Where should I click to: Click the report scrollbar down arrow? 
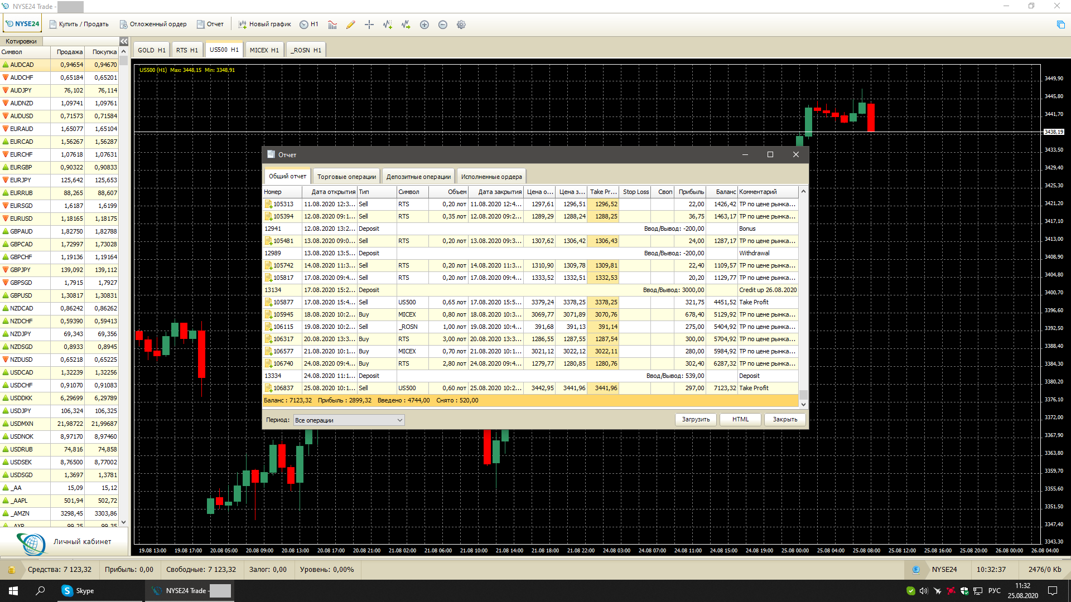(803, 405)
